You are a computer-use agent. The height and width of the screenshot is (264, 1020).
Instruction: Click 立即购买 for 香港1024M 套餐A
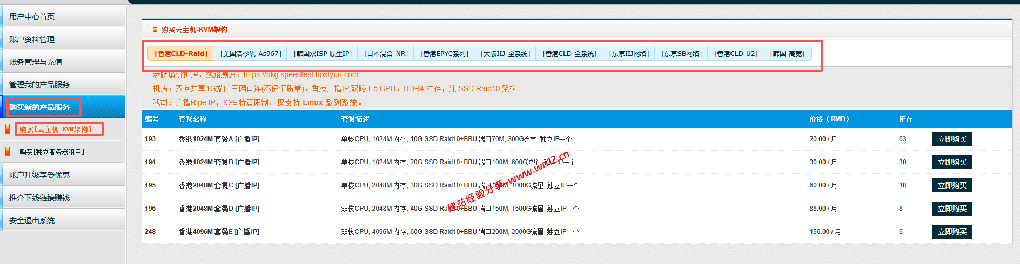952,139
